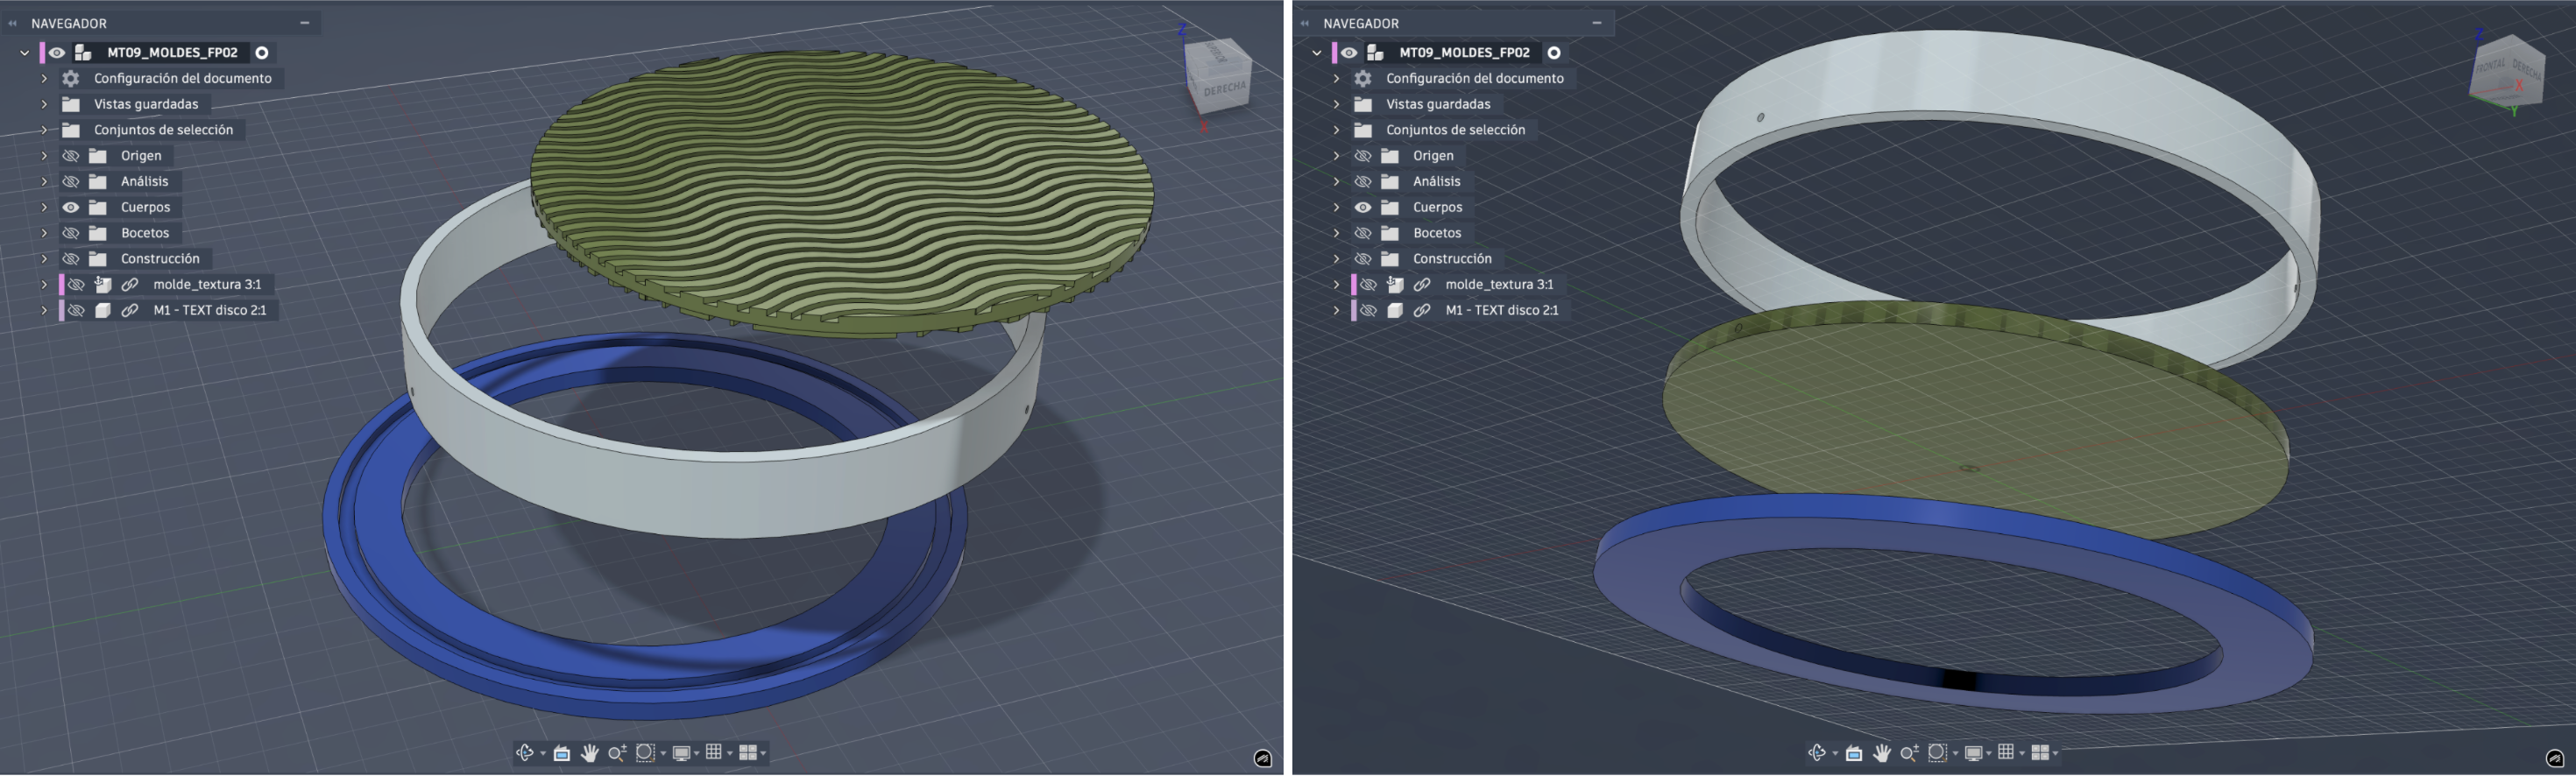Click the ViewCube in the left viewport
Screen dimensions: 2576x776
click(1219, 75)
